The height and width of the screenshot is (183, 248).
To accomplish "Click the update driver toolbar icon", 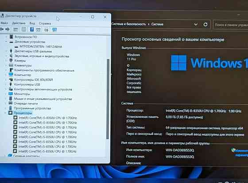I will click(46, 30).
